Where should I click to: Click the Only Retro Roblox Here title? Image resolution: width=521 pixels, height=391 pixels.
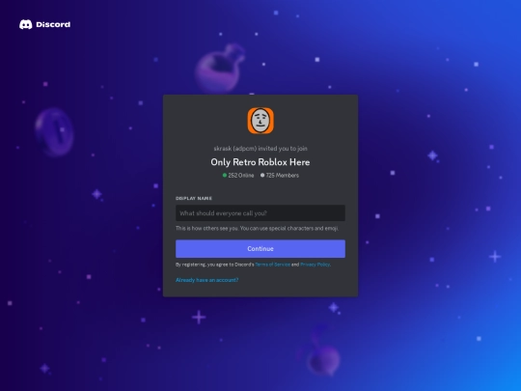point(260,162)
